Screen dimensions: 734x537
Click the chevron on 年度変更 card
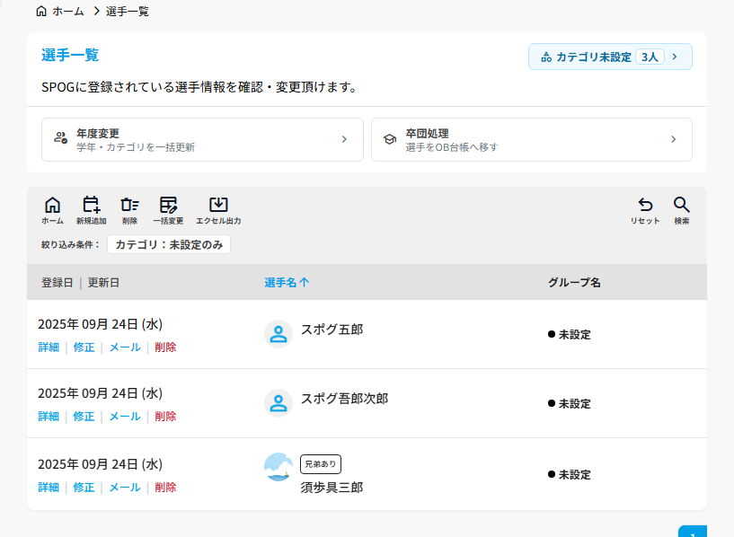[x=344, y=139]
